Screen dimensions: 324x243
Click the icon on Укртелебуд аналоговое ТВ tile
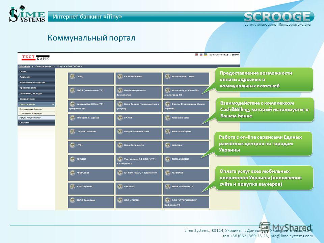click(x=168, y=90)
